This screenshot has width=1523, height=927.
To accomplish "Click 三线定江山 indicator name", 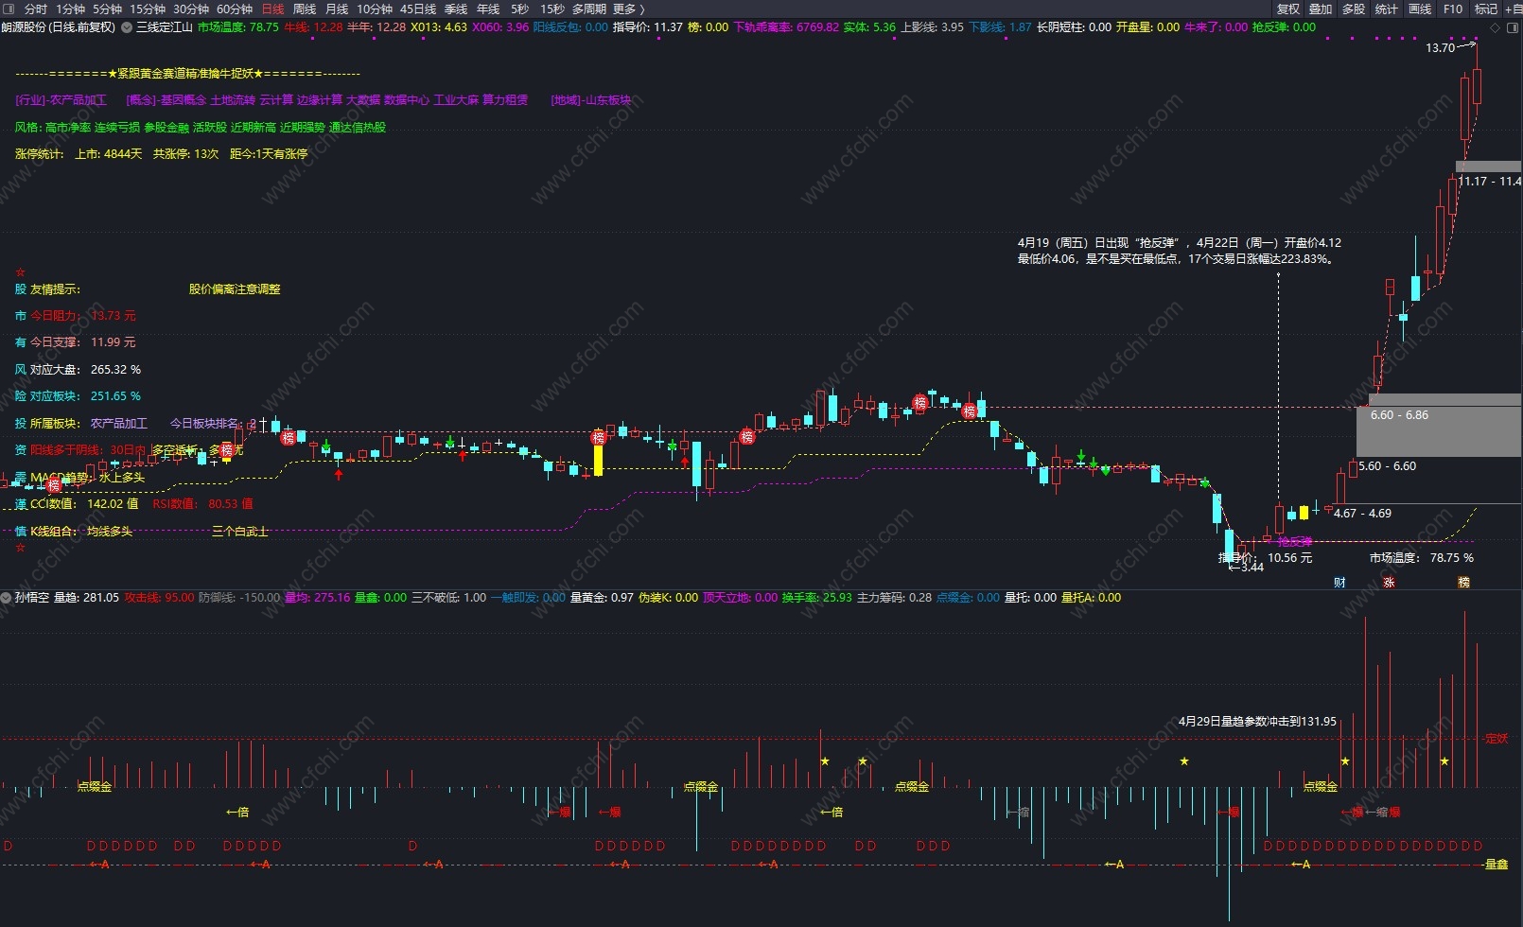I will 165,27.
